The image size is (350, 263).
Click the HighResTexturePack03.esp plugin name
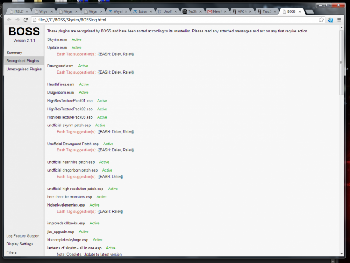[x=70, y=117]
